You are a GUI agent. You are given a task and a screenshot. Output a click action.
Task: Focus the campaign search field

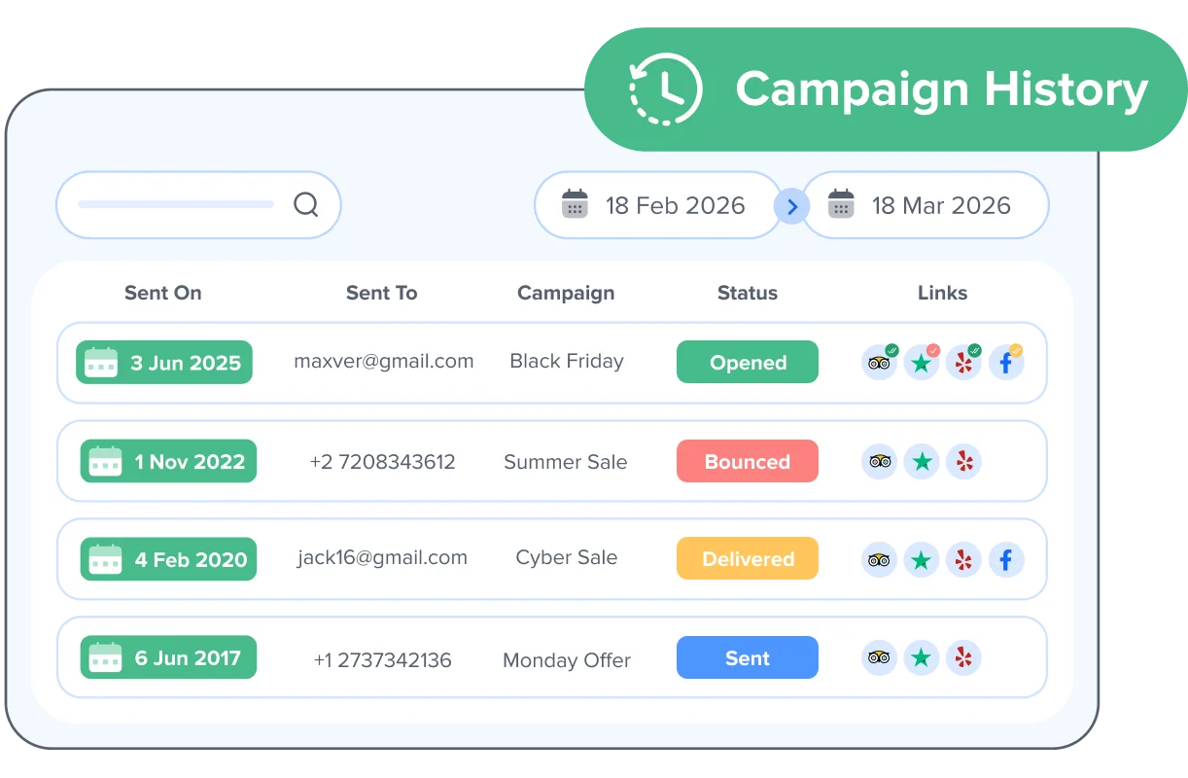coord(198,205)
